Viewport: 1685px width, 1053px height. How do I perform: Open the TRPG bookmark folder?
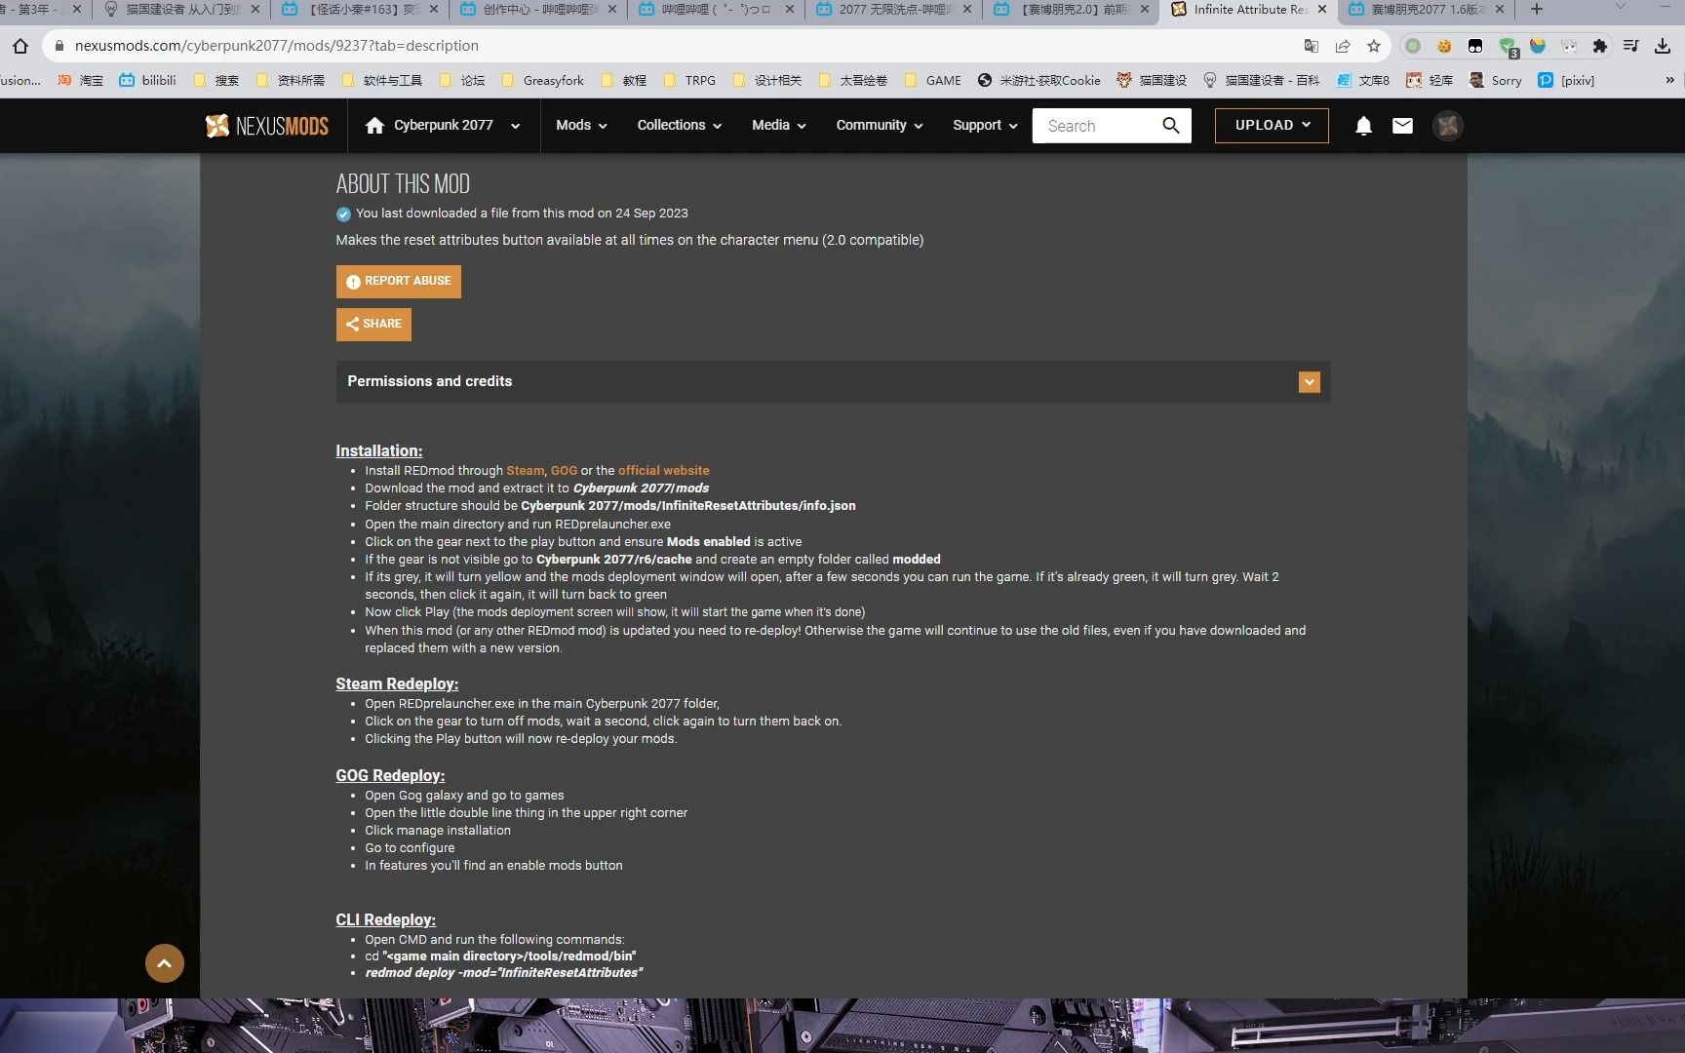click(x=689, y=80)
